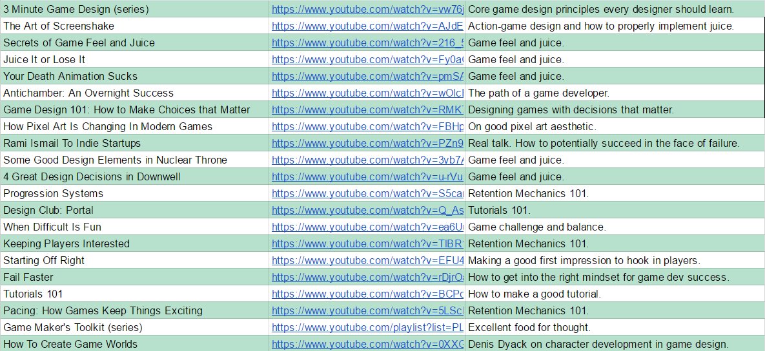The height and width of the screenshot is (351, 765).
Task: Open When Difficult Is Fun YouTube link
Action: 367,227
